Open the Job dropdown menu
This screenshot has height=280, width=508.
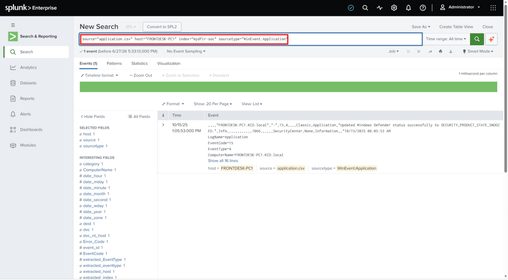[x=394, y=51]
